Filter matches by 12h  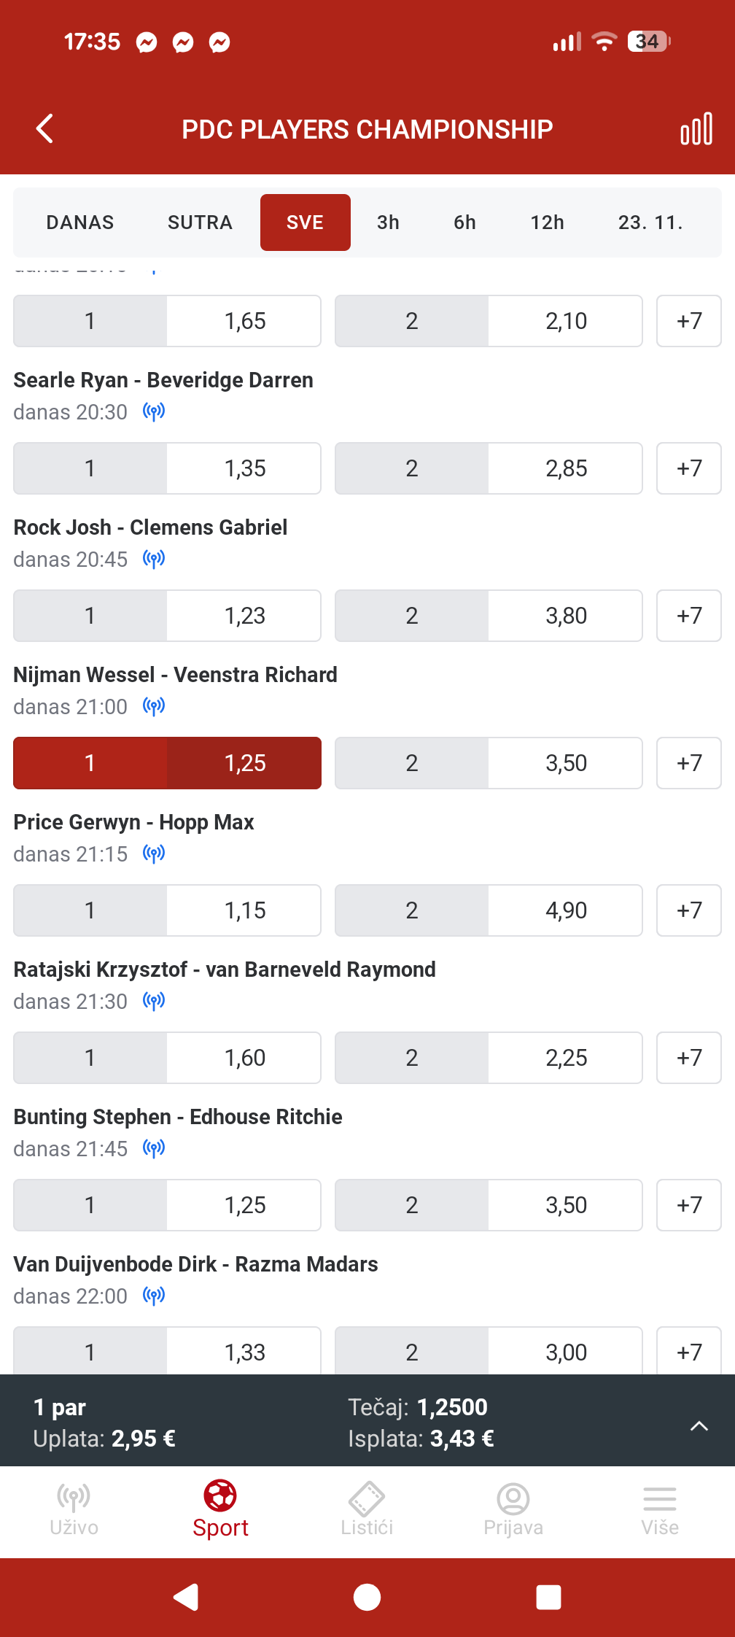(547, 222)
